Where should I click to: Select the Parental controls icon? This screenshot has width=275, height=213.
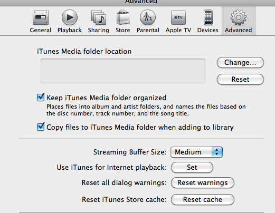coord(148,17)
